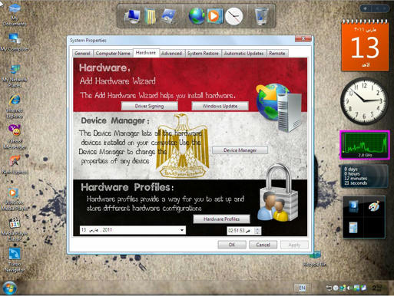Open the System Restore tab
This screenshot has height=296, width=394.
203,53
